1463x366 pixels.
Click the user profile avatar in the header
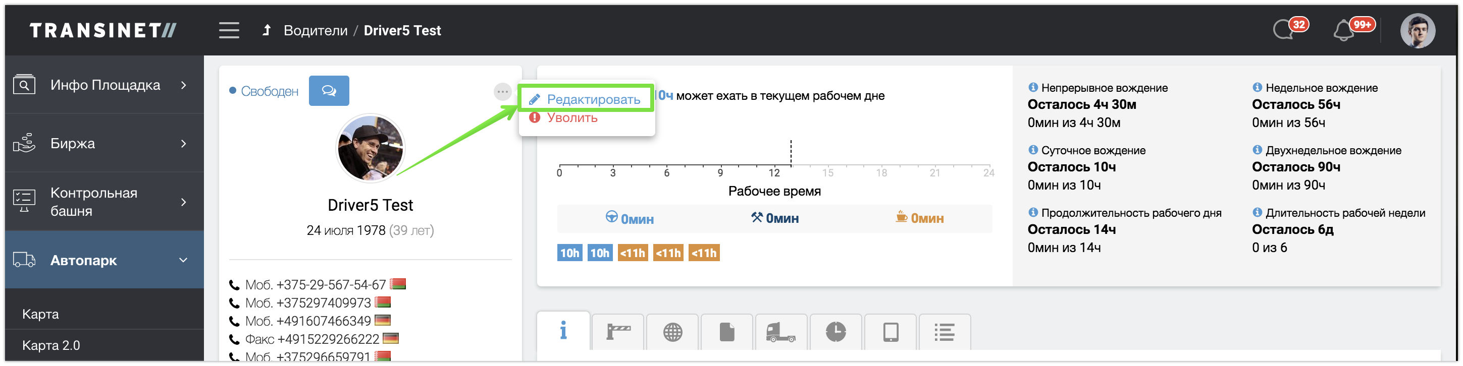point(1418,31)
